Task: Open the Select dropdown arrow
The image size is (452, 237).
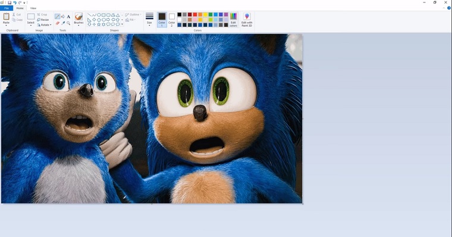Action: click(x=31, y=26)
